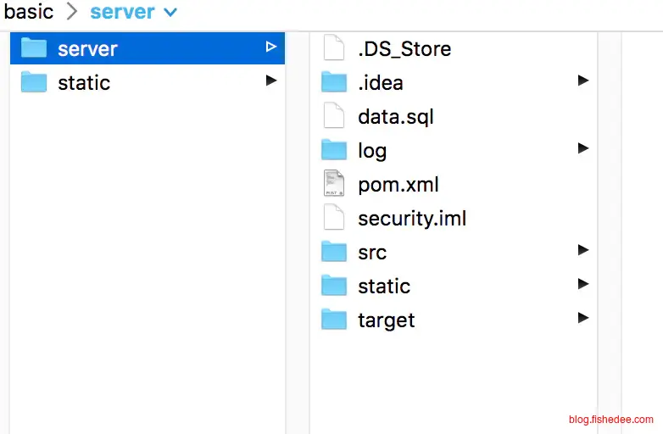This screenshot has width=663, height=434.
Task: Click the static folder icon in left column
Action: [x=34, y=82]
